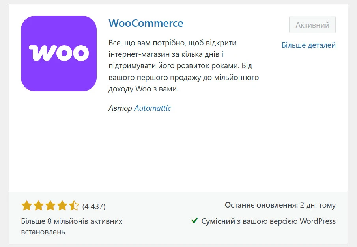Click the italic Автор label

pos(120,108)
